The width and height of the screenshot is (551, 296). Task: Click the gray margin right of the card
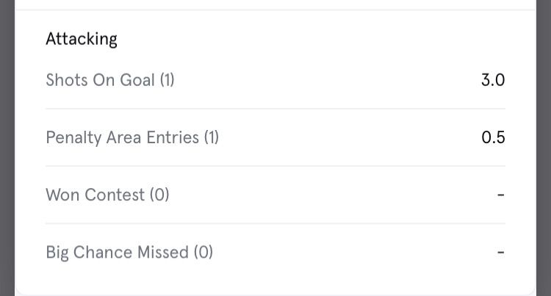(x=544, y=147)
